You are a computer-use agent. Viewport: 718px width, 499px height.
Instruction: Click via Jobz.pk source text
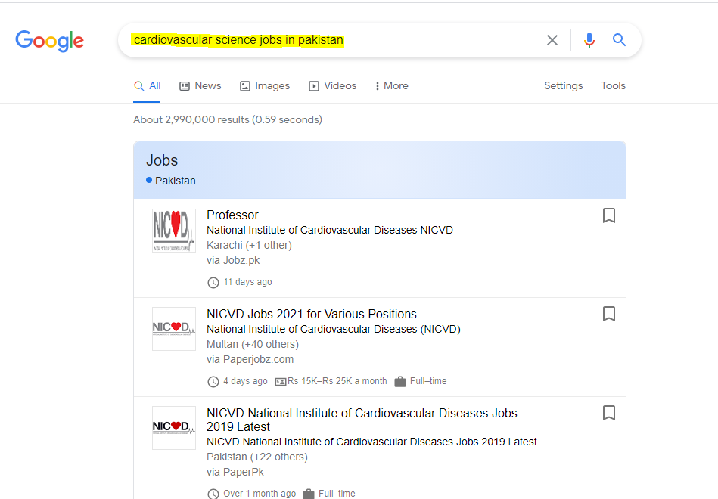coord(233,261)
